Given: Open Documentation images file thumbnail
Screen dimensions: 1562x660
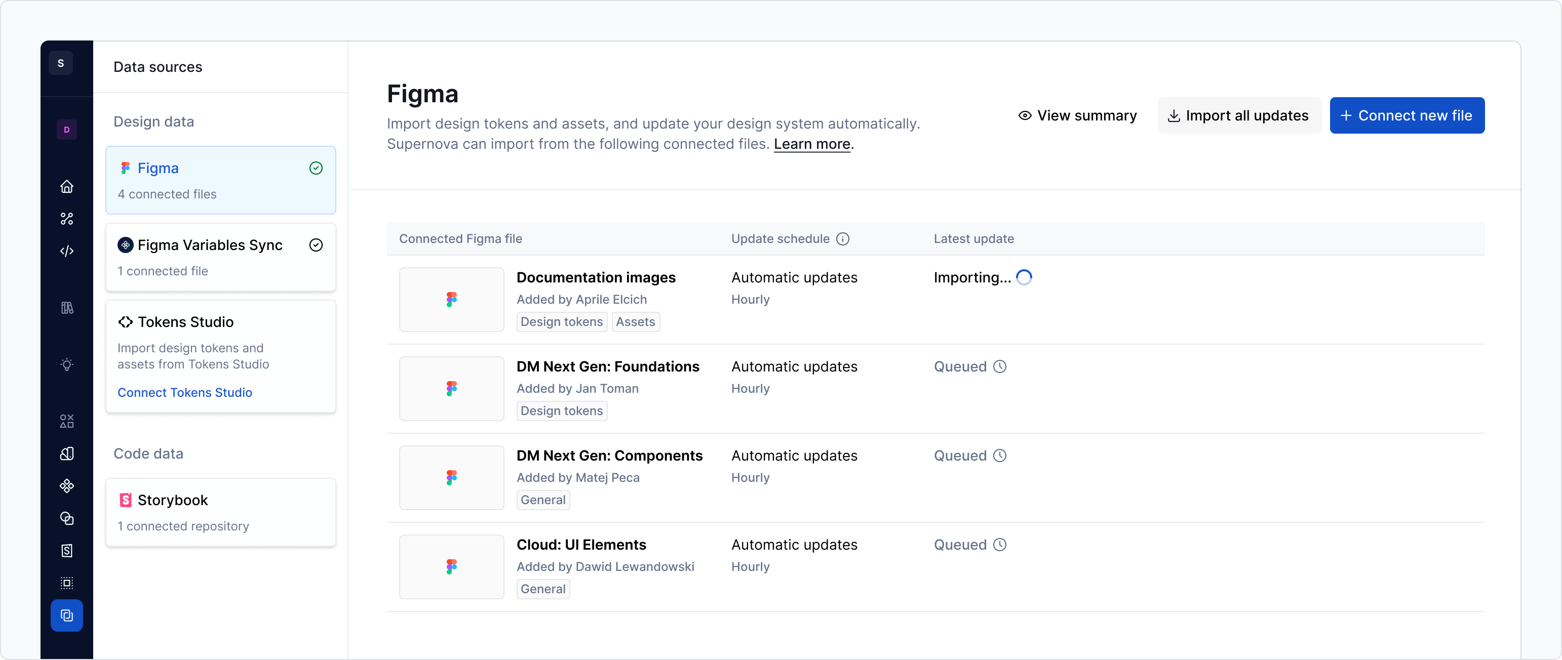Looking at the screenshot, I should pyautogui.click(x=452, y=300).
